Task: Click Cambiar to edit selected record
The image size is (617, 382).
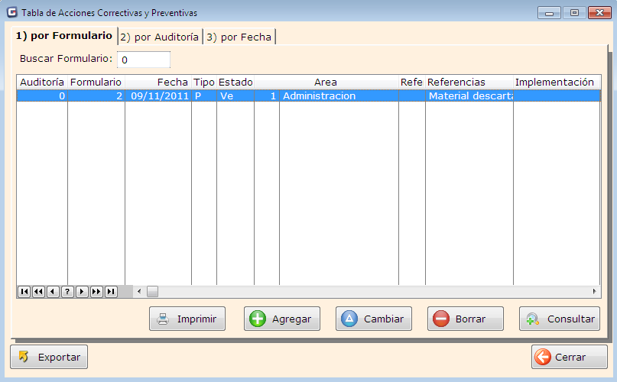Action: pyautogui.click(x=374, y=319)
